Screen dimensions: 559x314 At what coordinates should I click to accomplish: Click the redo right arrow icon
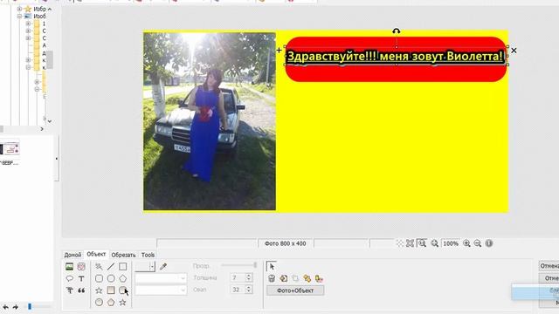point(16,307)
